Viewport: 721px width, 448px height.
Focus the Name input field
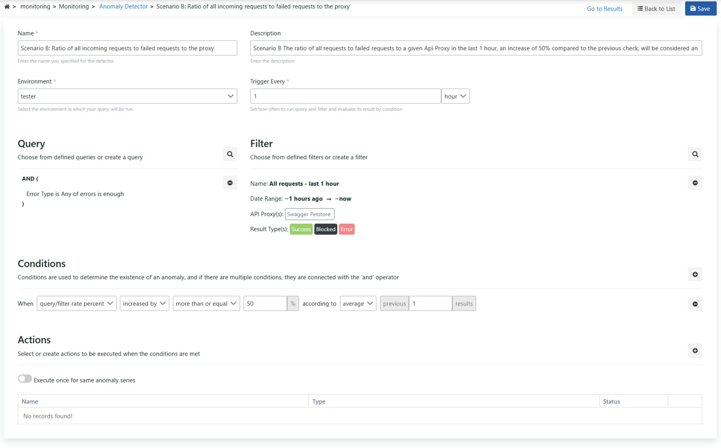pos(127,48)
